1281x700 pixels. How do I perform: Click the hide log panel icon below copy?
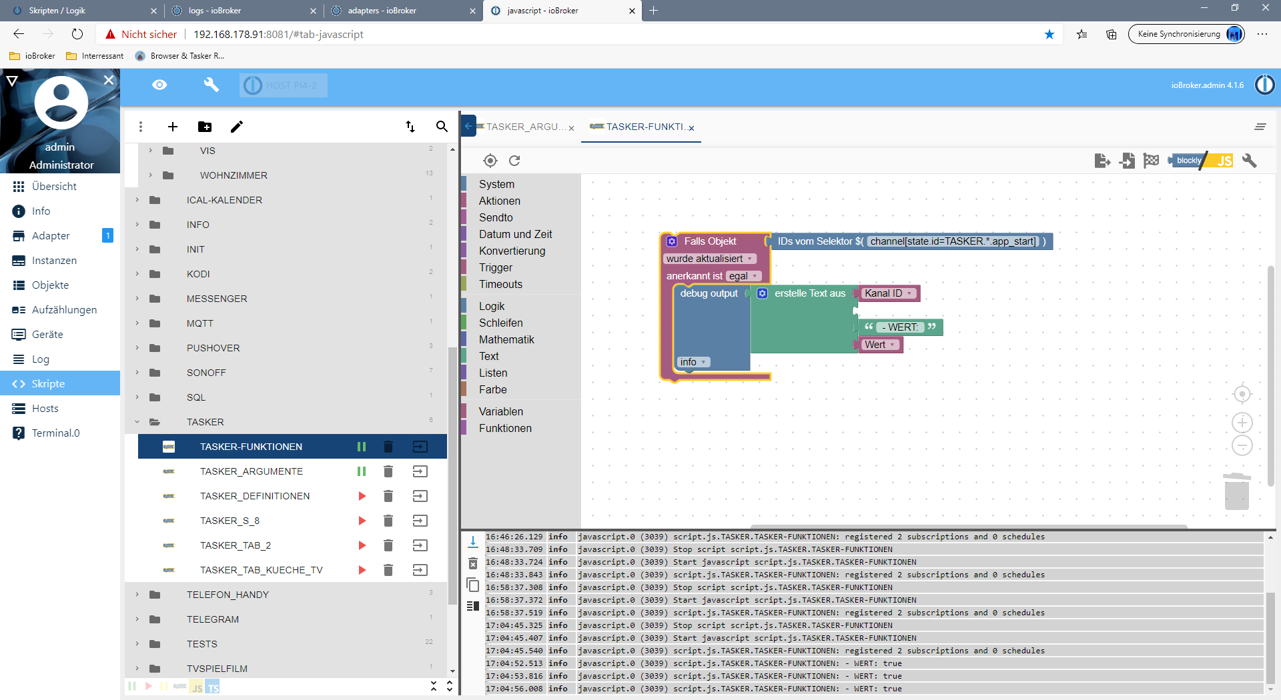point(473,606)
